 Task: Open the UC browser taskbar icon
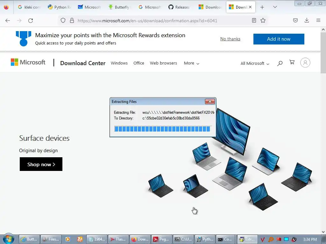pos(80,239)
